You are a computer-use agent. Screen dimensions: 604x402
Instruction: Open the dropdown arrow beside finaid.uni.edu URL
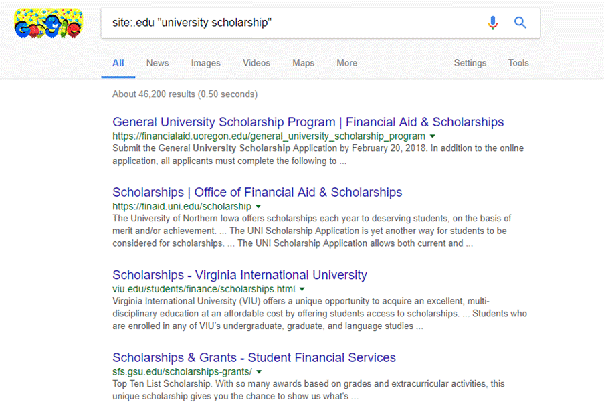[x=258, y=207]
